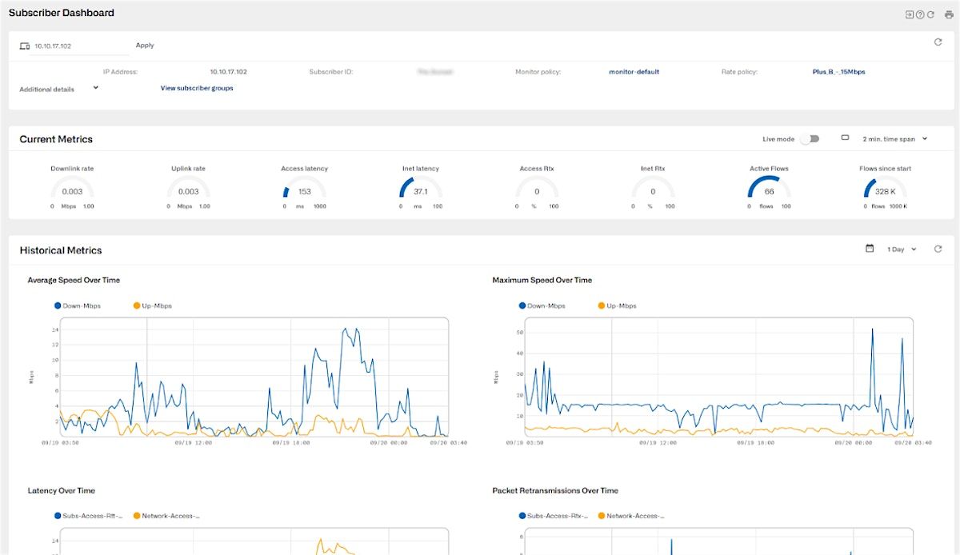The width and height of the screenshot is (960, 555).
Task: Refresh the Historical Metrics panel
Action: 938,249
